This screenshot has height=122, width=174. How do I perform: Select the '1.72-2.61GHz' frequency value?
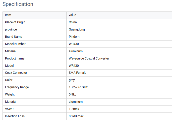78,87
